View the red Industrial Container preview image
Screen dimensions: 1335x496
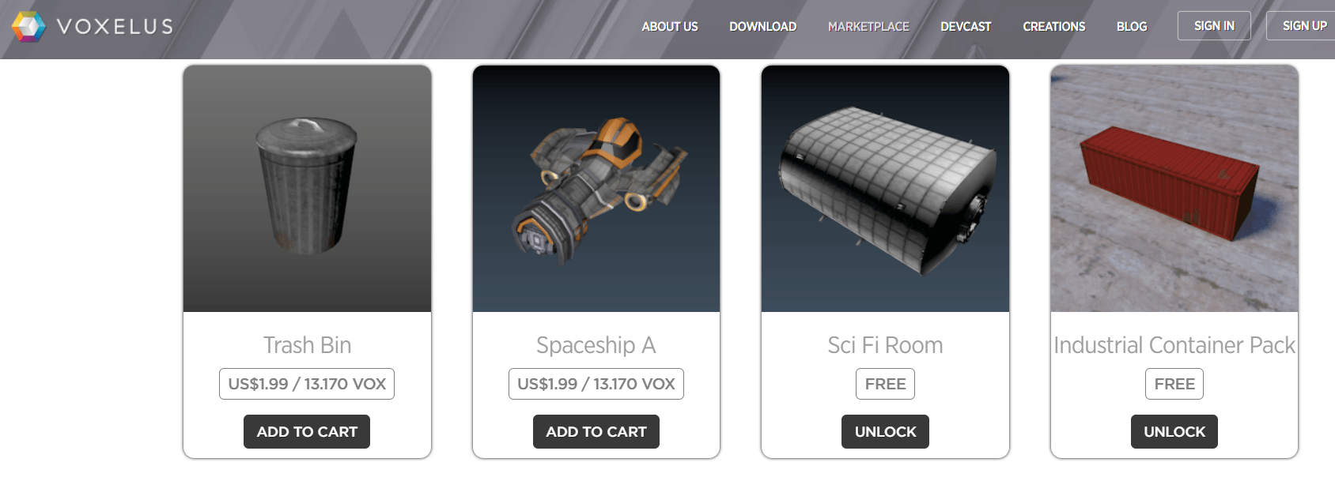pos(1174,189)
